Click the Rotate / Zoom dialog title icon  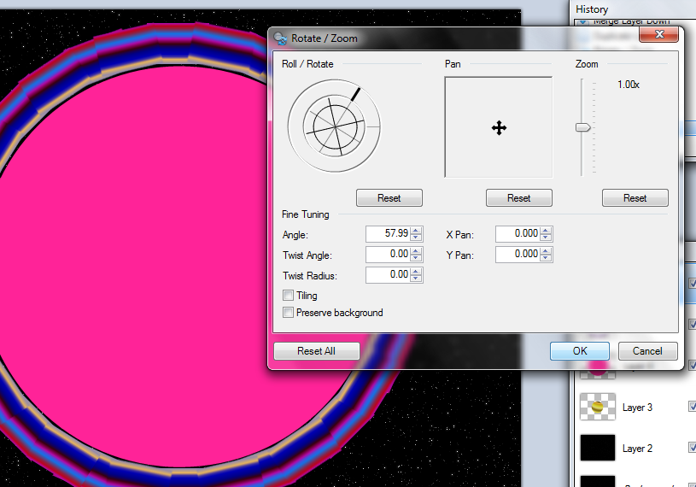point(280,38)
